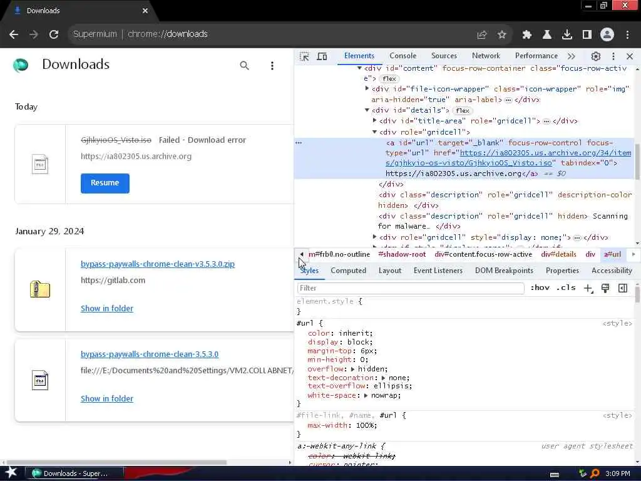Screen dimensions: 641x481
Task: Click the Resume button
Action: (105, 184)
